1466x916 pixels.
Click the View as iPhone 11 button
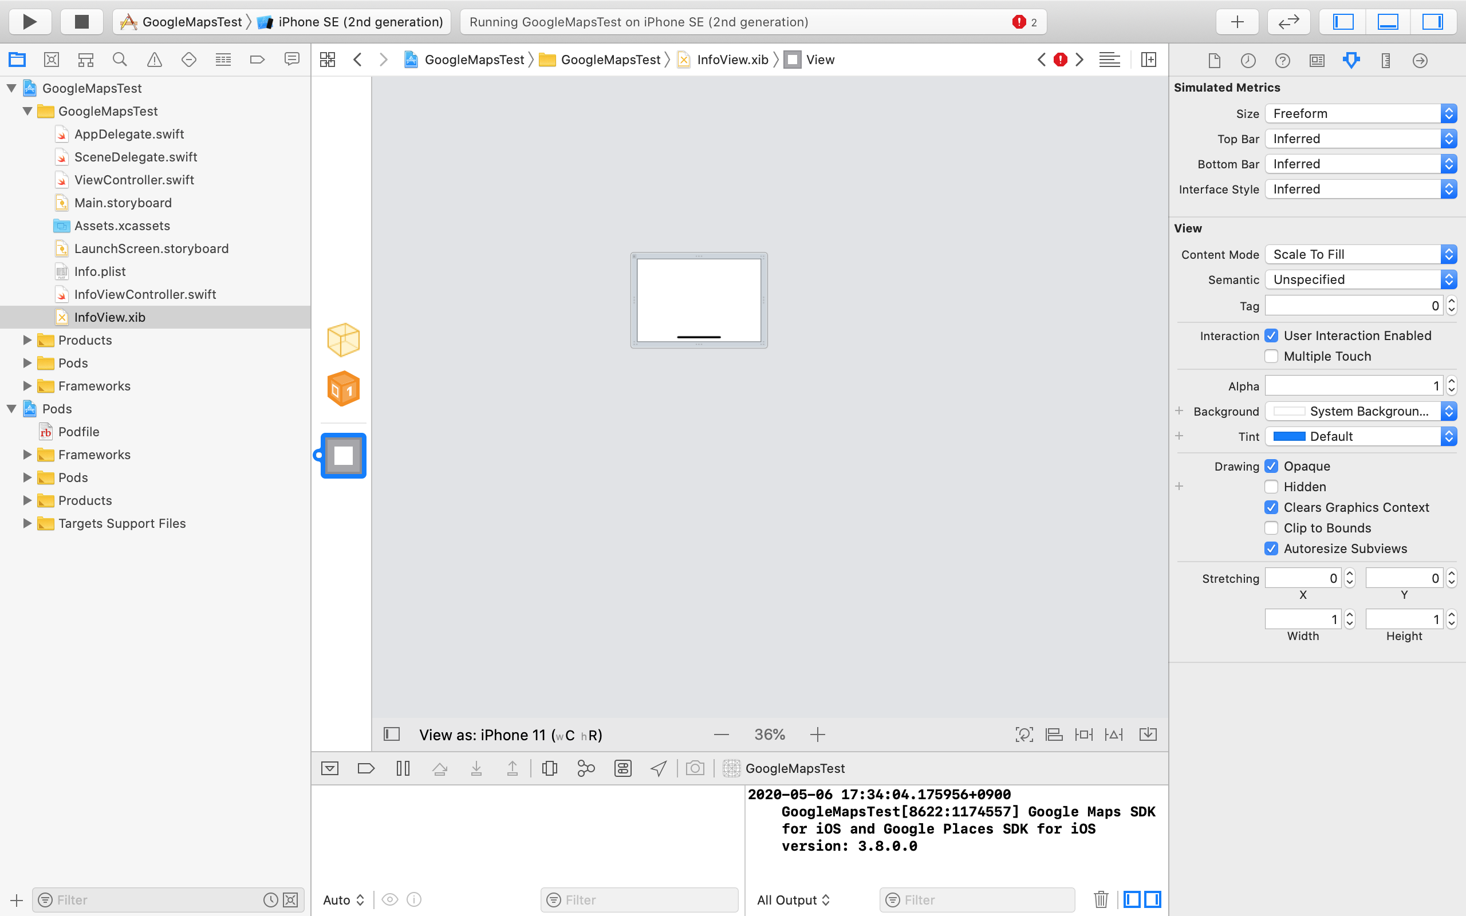coord(511,735)
